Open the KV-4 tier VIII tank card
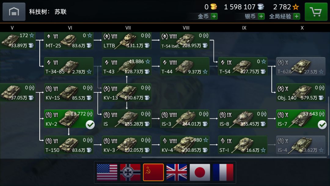This screenshot has height=186, width=330. pyautogui.click(x=185, y=145)
